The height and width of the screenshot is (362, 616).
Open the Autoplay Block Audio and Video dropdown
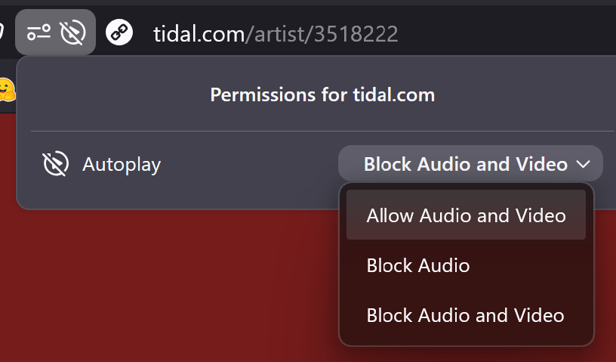pyautogui.click(x=470, y=164)
